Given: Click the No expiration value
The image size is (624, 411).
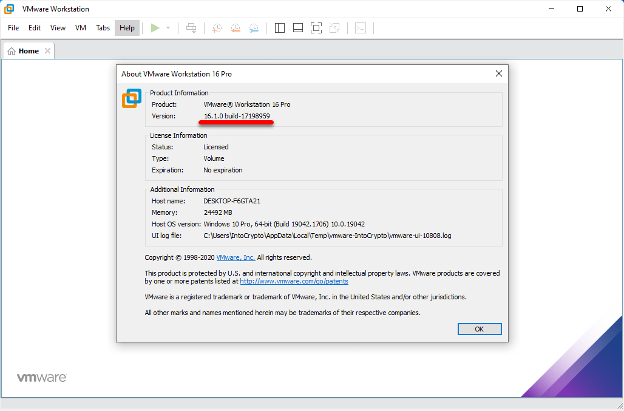Looking at the screenshot, I should pos(223,170).
